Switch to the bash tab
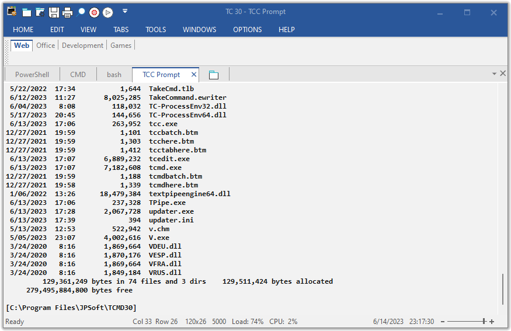 pyautogui.click(x=114, y=75)
